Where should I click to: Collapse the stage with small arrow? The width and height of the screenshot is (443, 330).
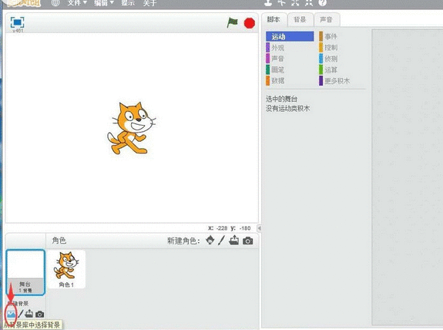(259, 228)
